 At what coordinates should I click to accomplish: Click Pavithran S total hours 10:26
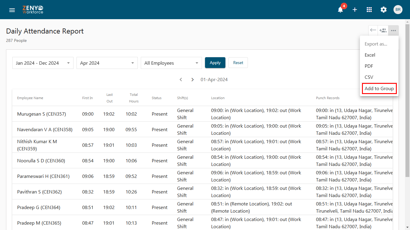[131, 192]
